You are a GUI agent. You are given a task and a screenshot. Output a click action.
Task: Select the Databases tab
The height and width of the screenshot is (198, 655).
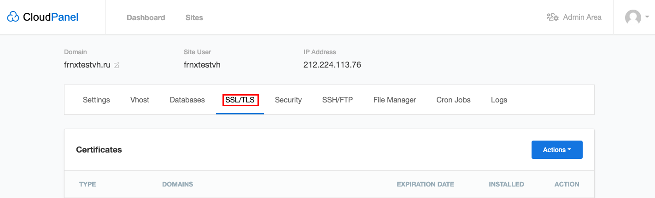[187, 100]
